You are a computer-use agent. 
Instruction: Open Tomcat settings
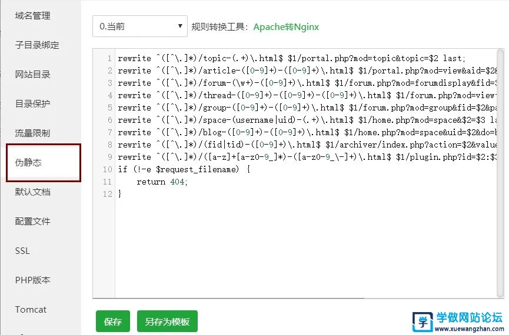[31, 309]
